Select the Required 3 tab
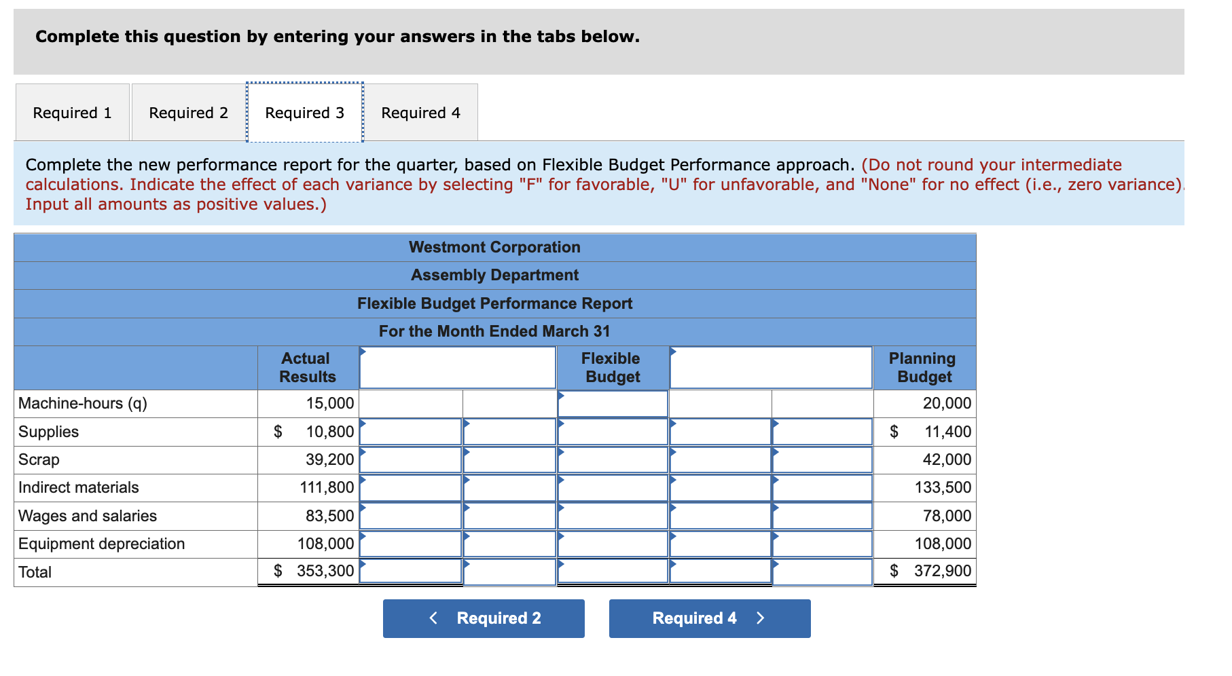This screenshot has width=1232, height=676. [305, 113]
